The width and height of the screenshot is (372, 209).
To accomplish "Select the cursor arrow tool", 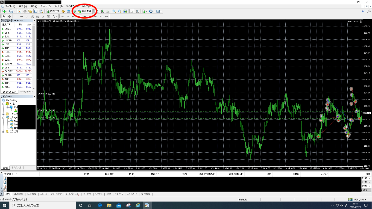I will tap(4, 16).
